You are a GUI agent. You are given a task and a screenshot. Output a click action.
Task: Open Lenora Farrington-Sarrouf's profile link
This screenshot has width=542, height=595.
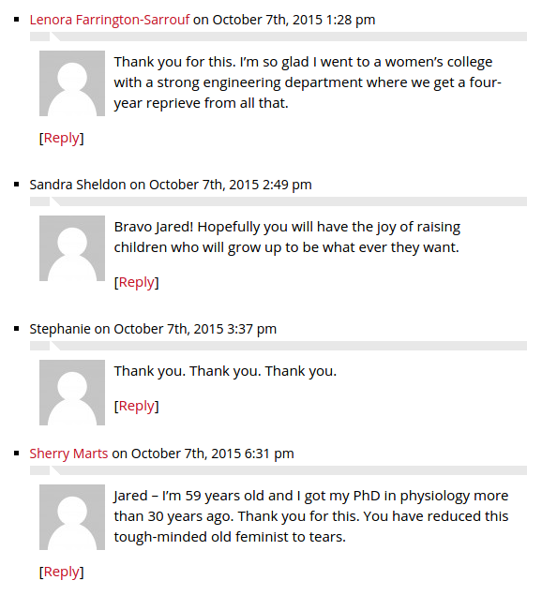click(x=110, y=20)
